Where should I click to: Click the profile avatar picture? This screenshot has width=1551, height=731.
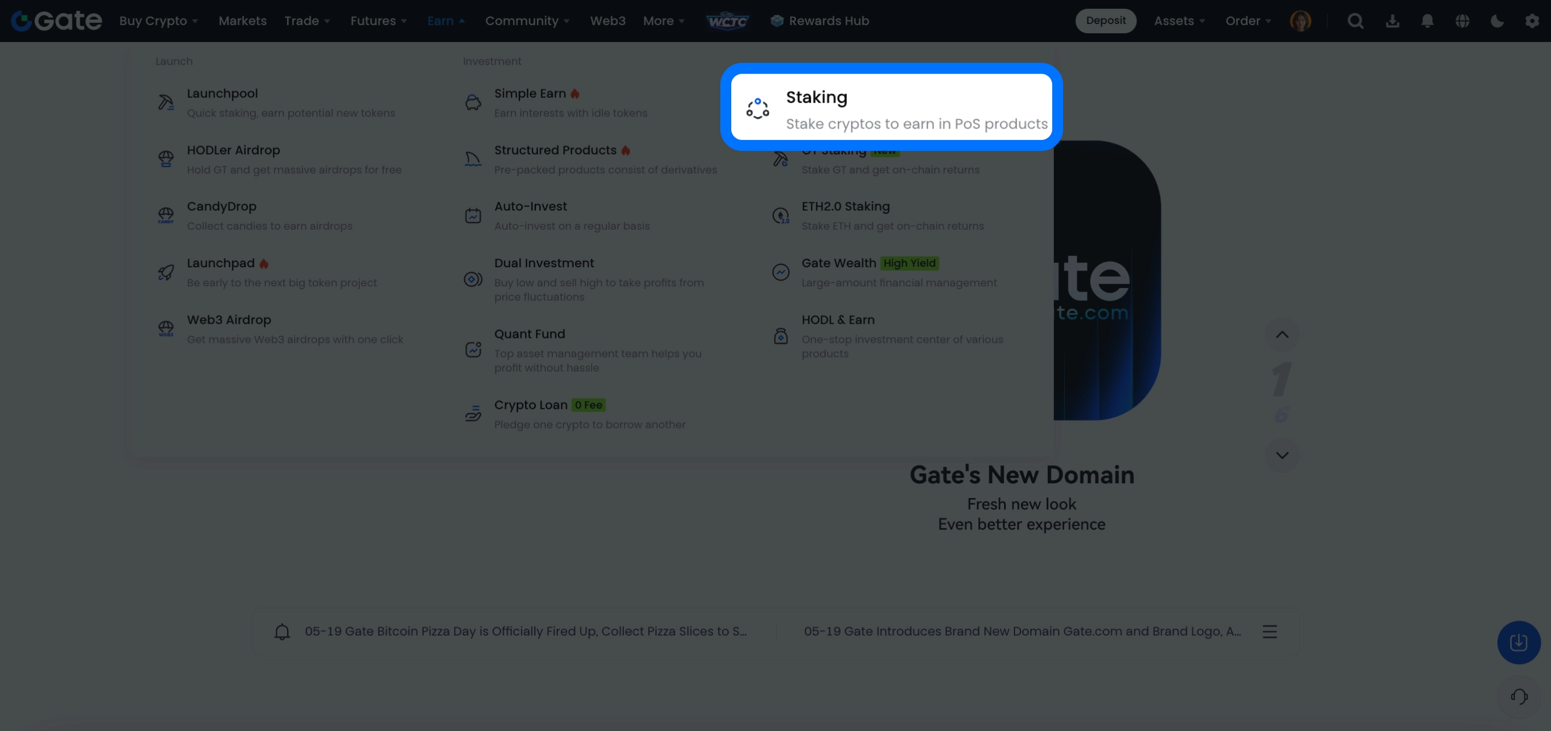[x=1301, y=20]
